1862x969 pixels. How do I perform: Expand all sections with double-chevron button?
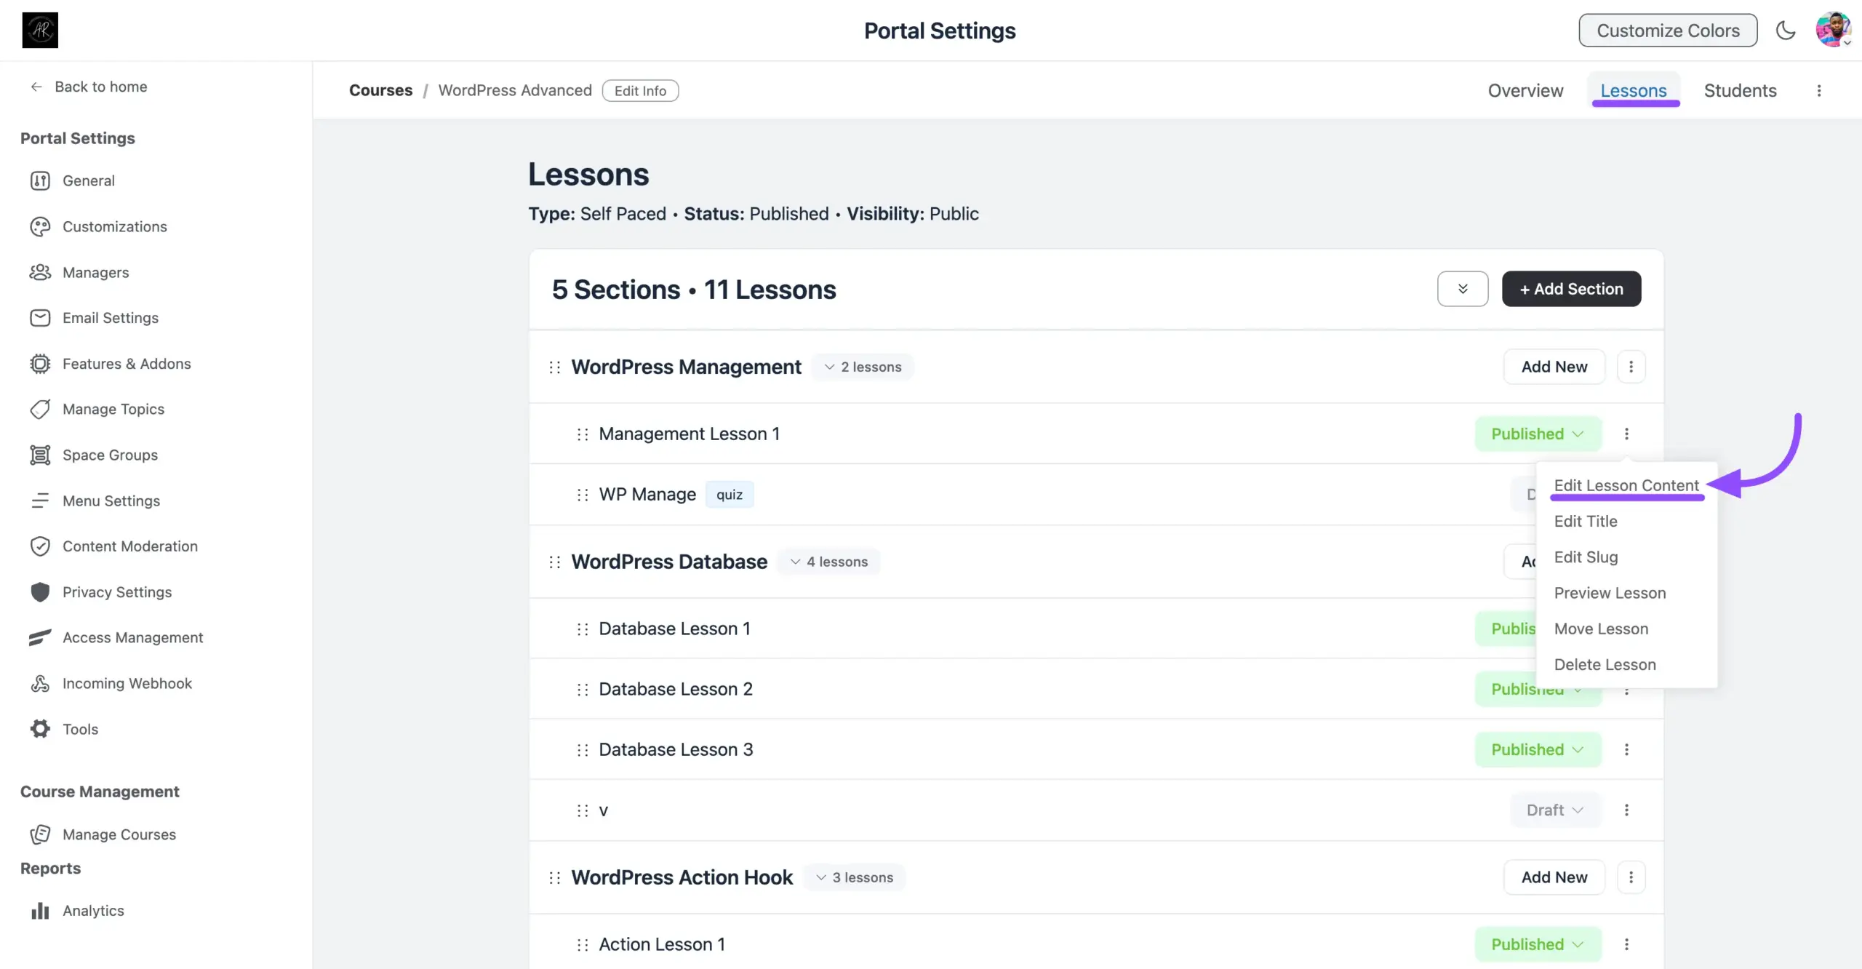(x=1463, y=289)
